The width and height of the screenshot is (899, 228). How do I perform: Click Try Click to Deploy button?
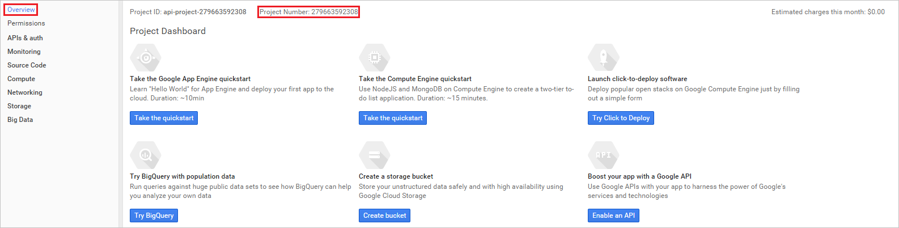click(x=621, y=118)
